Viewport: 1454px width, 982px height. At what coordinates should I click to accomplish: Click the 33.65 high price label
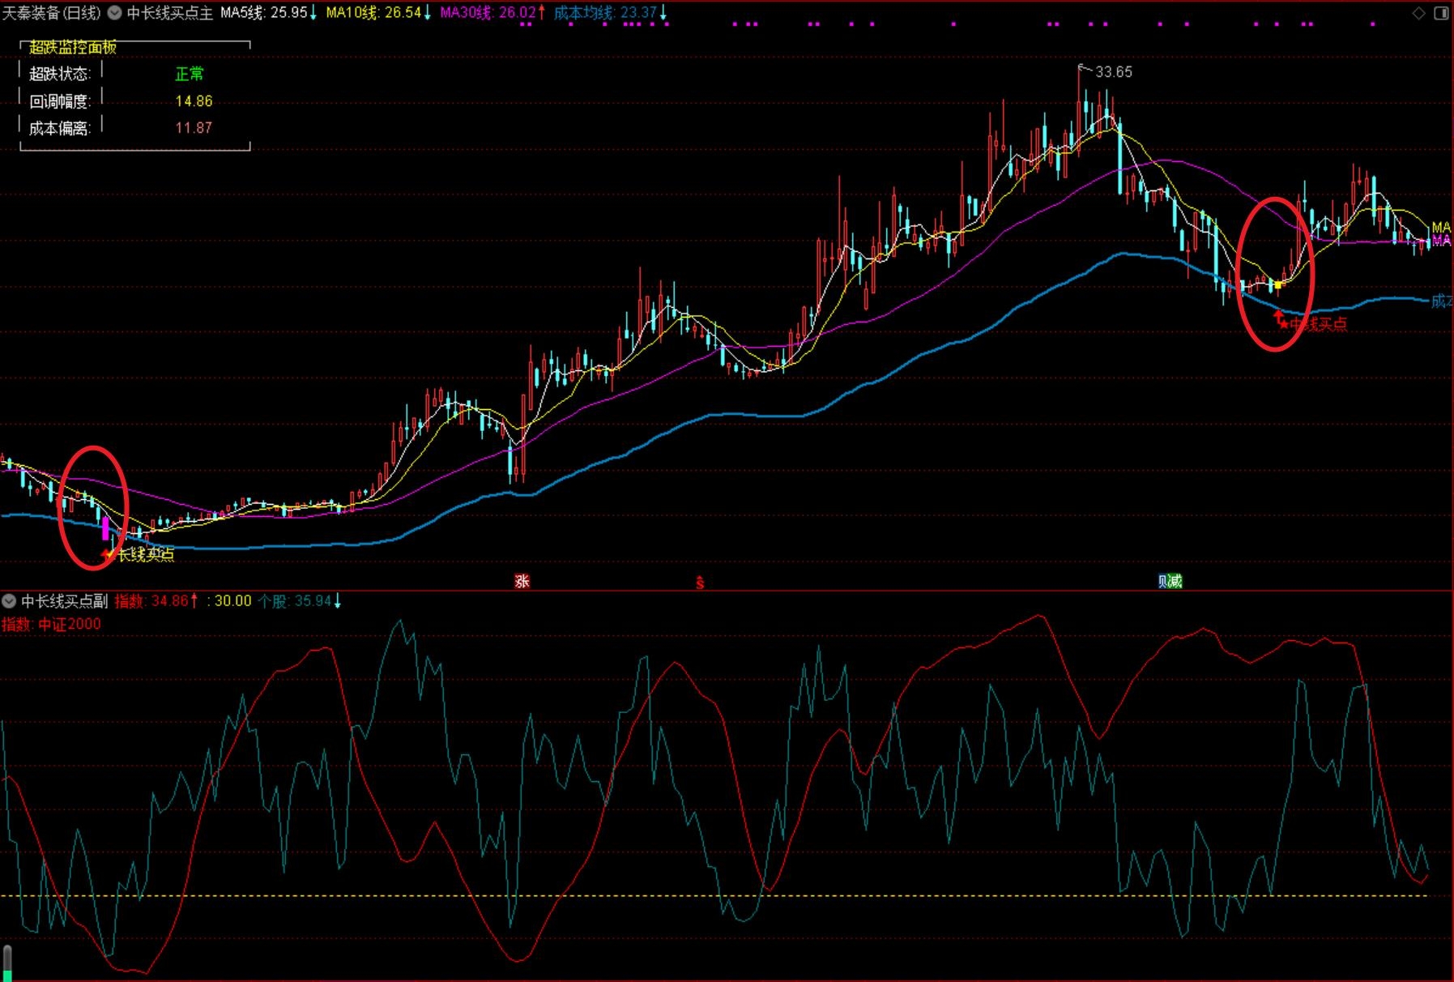(x=1114, y=72)
